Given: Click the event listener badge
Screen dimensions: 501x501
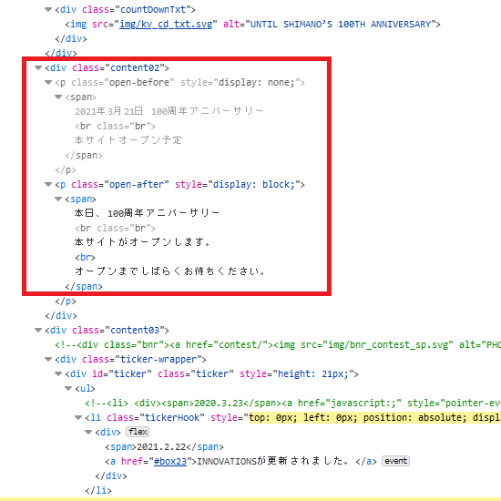Looking at the screenshot, I should coord(395,461).
